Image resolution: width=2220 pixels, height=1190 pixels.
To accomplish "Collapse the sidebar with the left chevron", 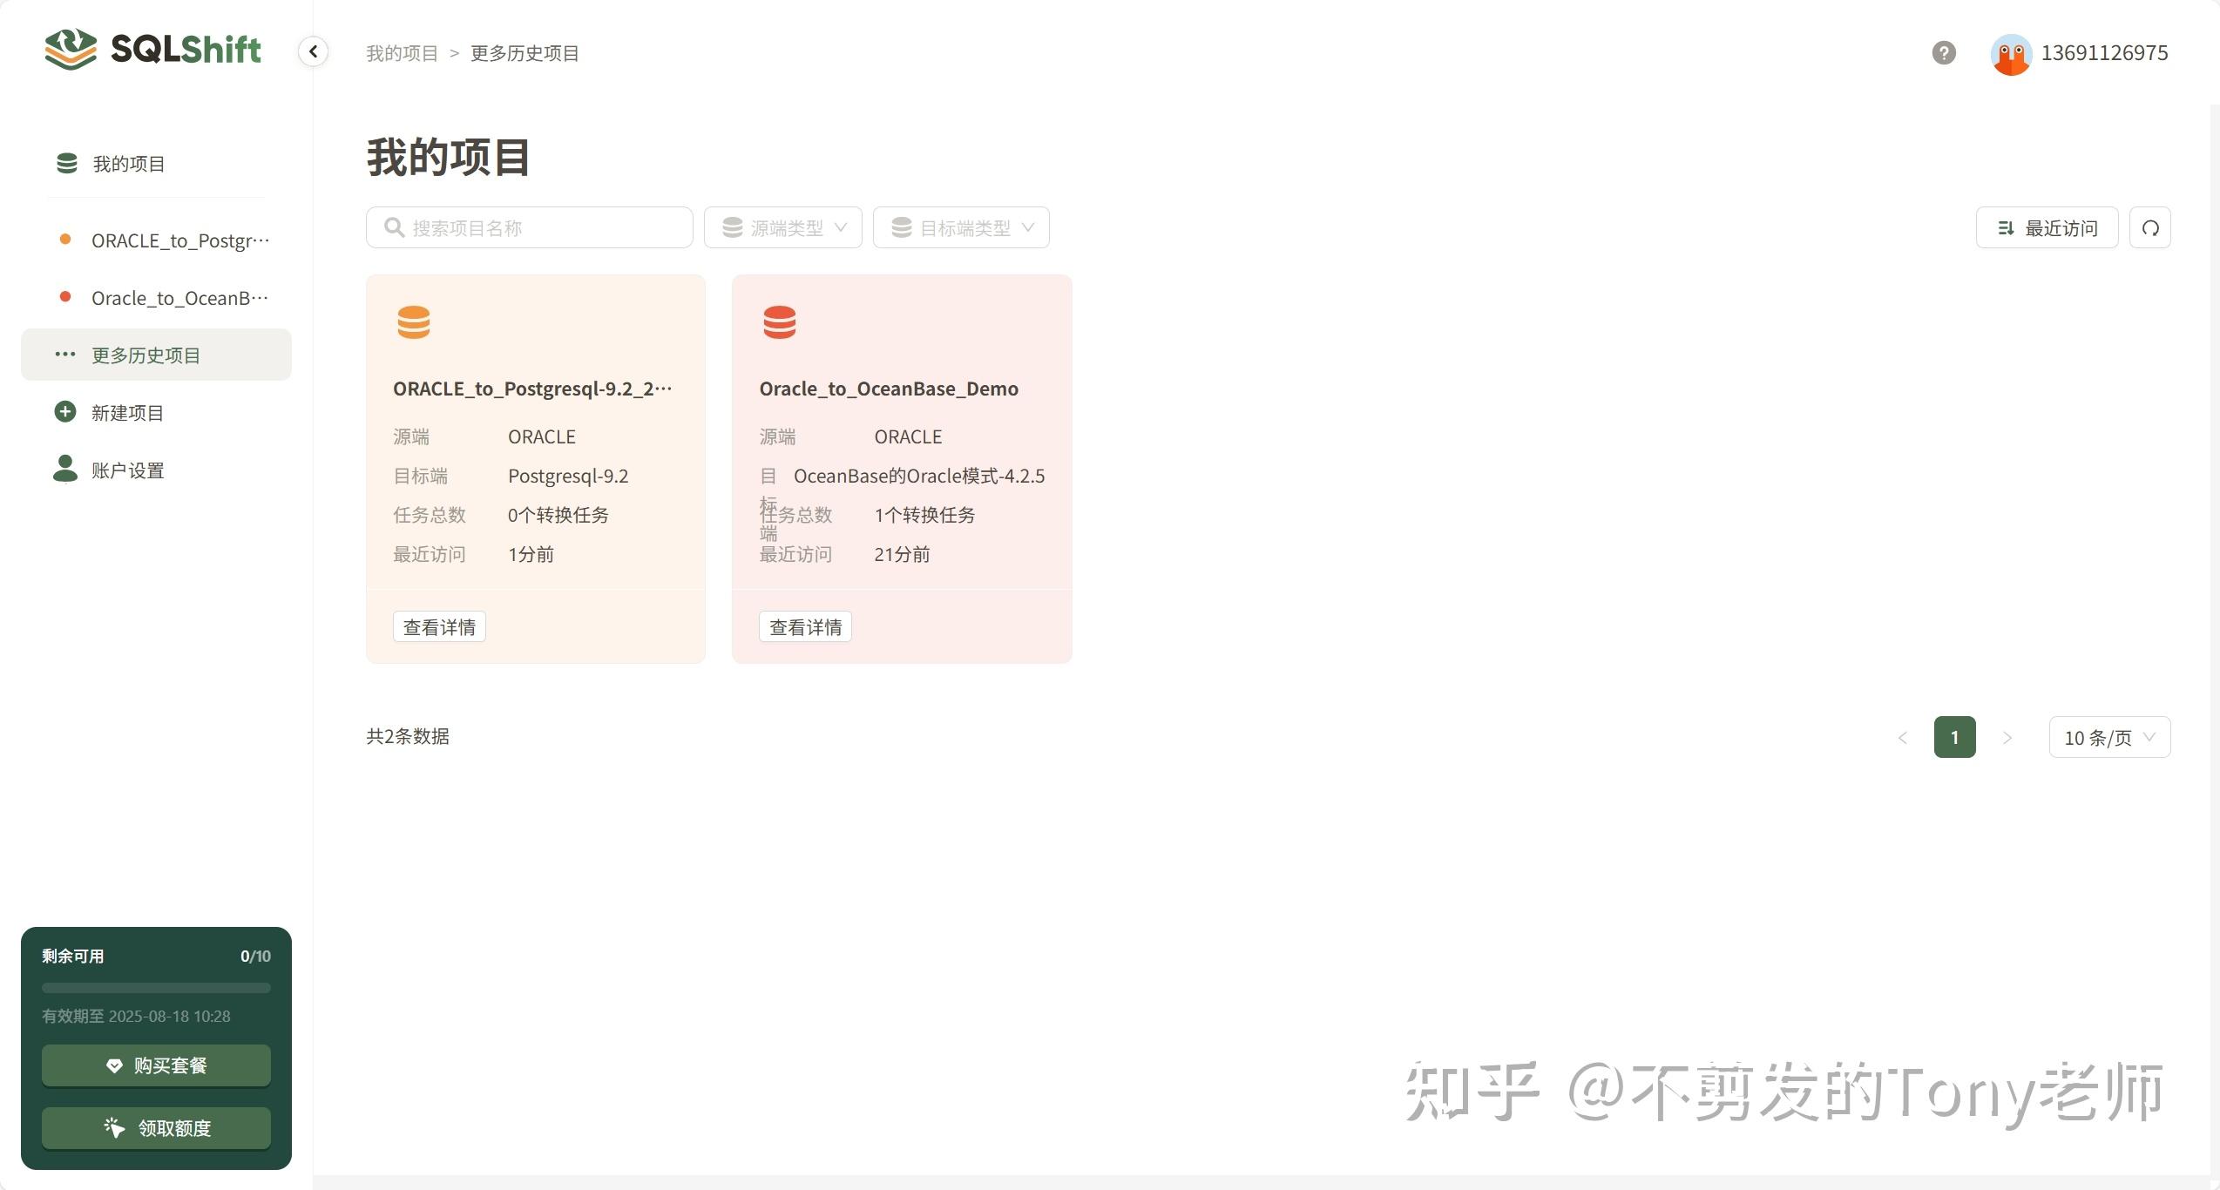I will (313, 51).
